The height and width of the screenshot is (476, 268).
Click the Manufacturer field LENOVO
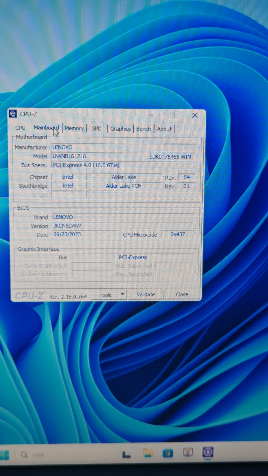point(123,147)
